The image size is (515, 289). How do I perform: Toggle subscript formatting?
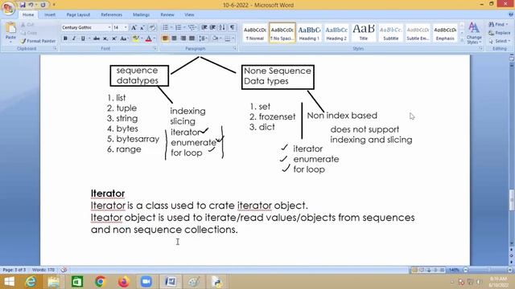(105, 39)
